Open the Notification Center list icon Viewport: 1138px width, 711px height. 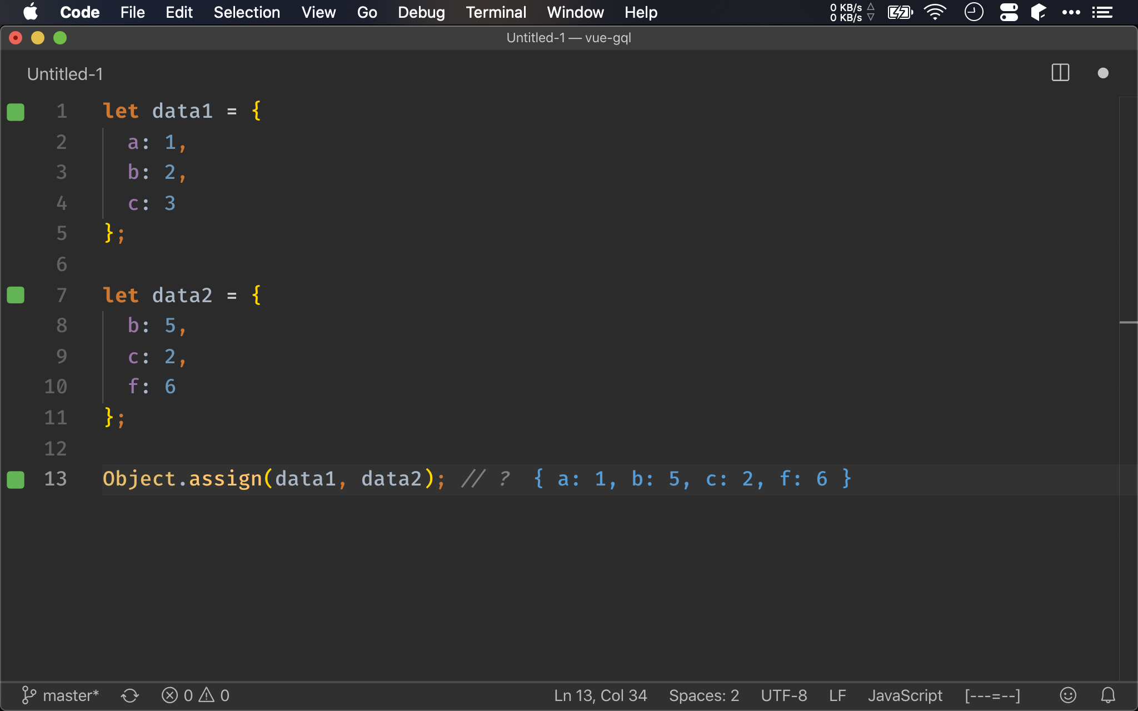click(1102, 12)
